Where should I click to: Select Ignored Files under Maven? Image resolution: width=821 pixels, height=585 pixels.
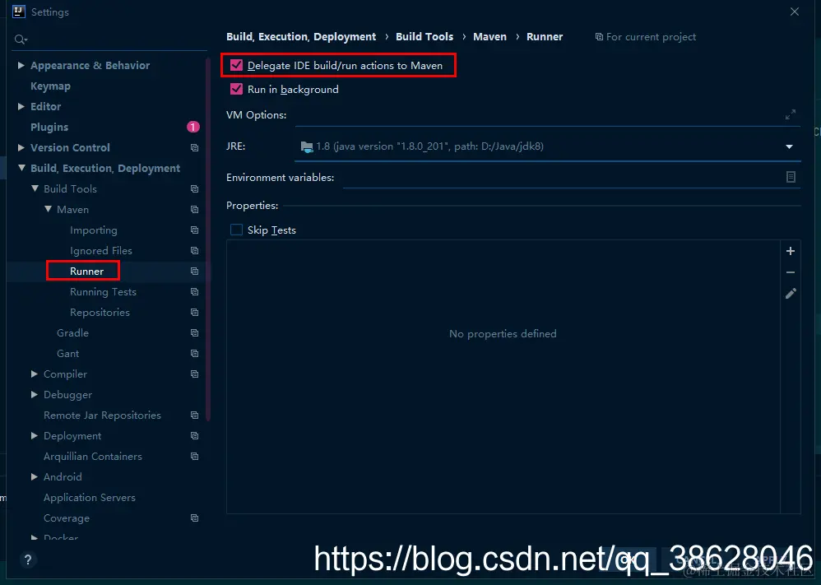pos(101,250)
